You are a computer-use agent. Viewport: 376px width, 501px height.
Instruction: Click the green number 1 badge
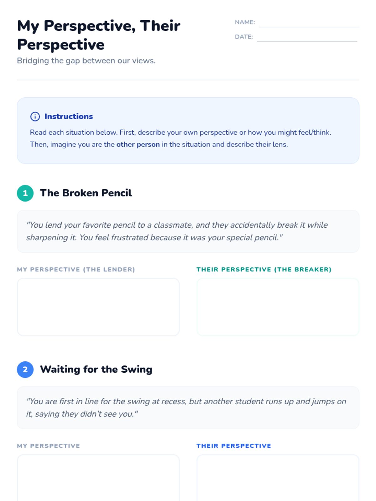coord(25,193)
